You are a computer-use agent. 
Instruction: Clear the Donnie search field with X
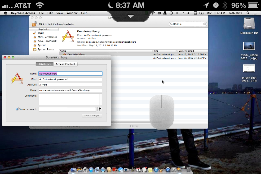(x=204, y=24)
